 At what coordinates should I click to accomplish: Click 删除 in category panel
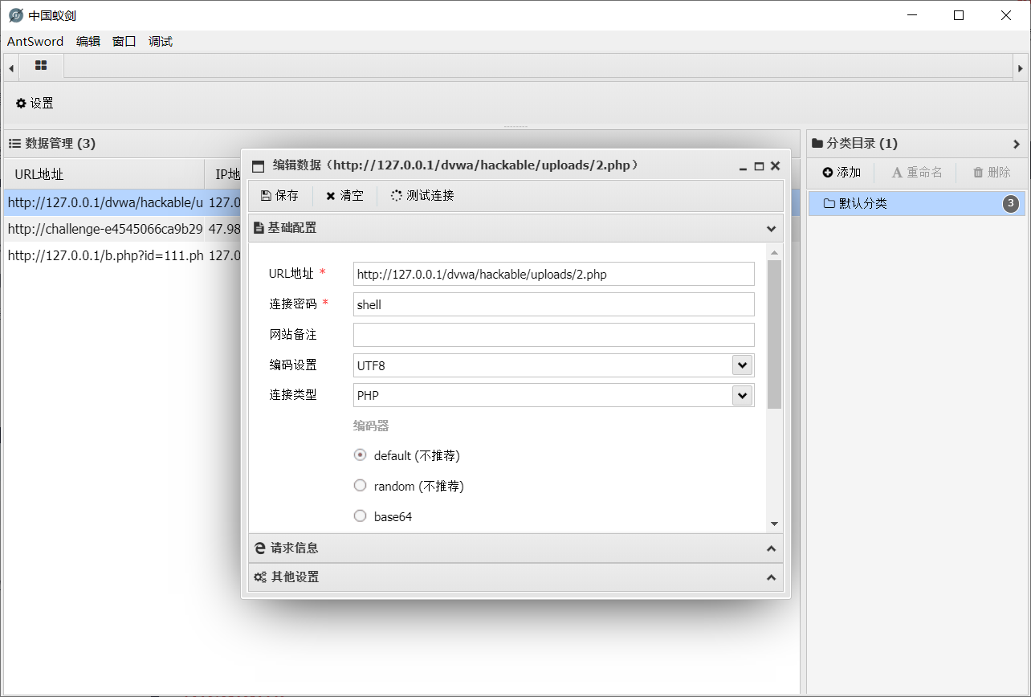pos(992,172)
